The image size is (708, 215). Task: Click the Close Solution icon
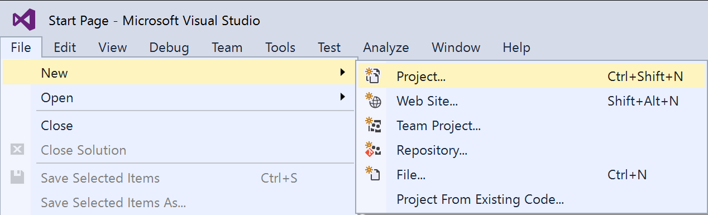point(17,150)
